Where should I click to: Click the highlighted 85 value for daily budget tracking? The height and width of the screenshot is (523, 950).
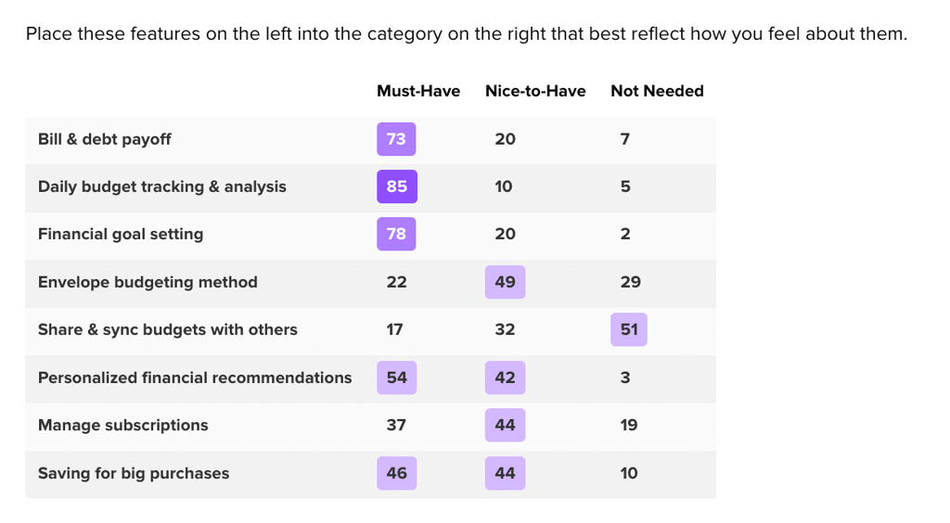(397, 186)
